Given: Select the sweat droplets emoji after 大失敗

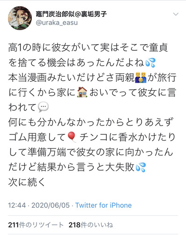Looking at the screenshot, I should 141,167.
